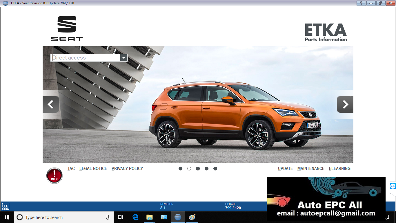This screenshot has width=396, height=223.
Task: Click the SEAT logo
Action: coord(67,28)
